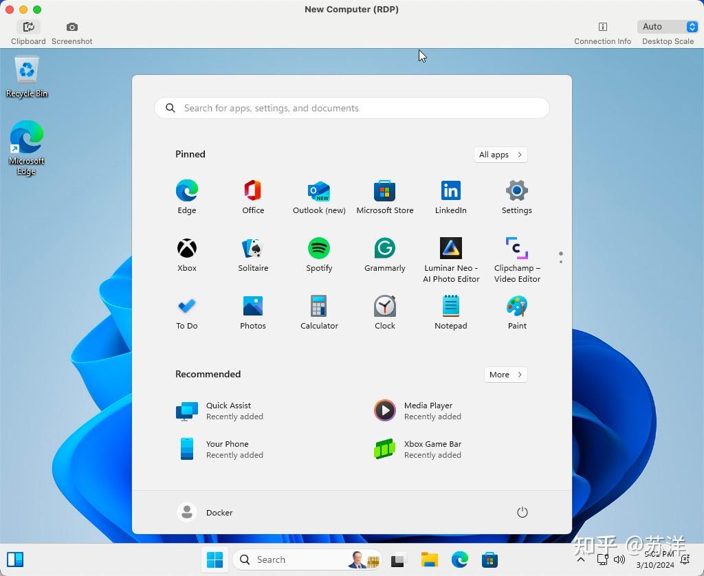Viewport: 704px width, 576px height.
Task: Click the power button in Start menu
Action: [522, 512]
